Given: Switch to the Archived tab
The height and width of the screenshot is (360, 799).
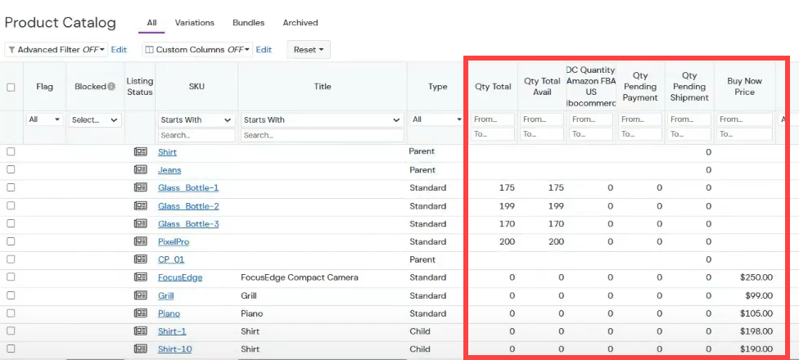Looking at the screenshot, I should [x=300, y=23].
